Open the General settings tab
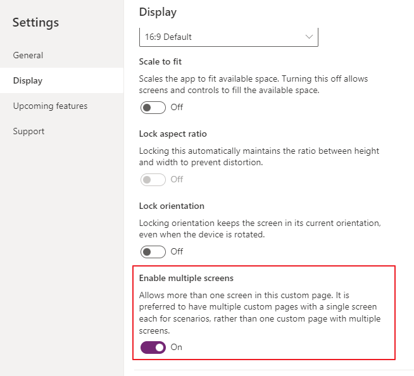Viewport: 414px width, 376px height. [x=28, y=55]
